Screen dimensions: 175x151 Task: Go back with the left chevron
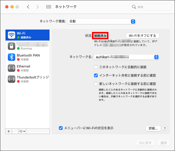click(x=28, y=7)
